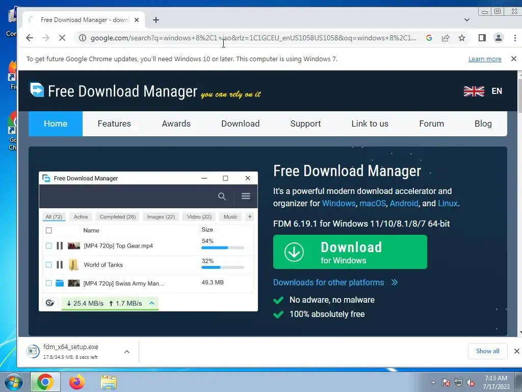Viewport: 522px width, 392px height.
Task: Click the 54% progress bar for Top Gear
Action: [223, 248]
